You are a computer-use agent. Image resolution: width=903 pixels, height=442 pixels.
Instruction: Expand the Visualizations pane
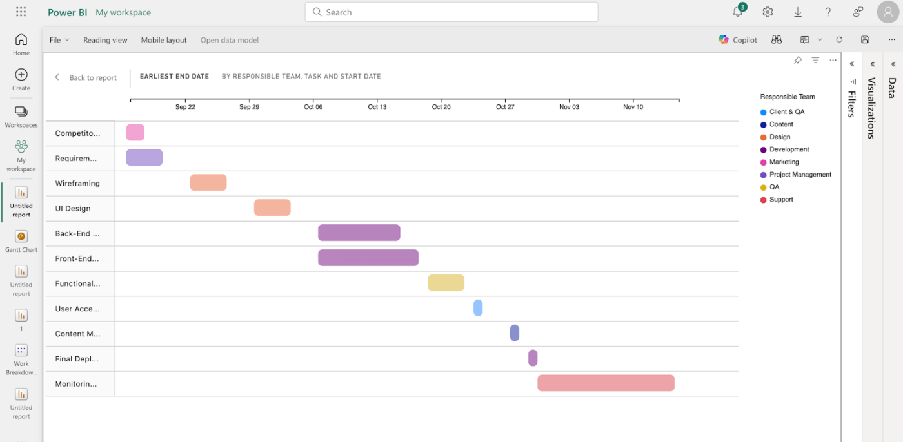(x=873, y=64)
